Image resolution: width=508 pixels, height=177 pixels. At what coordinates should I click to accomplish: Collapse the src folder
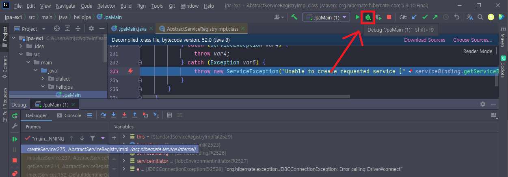point(21,54)
